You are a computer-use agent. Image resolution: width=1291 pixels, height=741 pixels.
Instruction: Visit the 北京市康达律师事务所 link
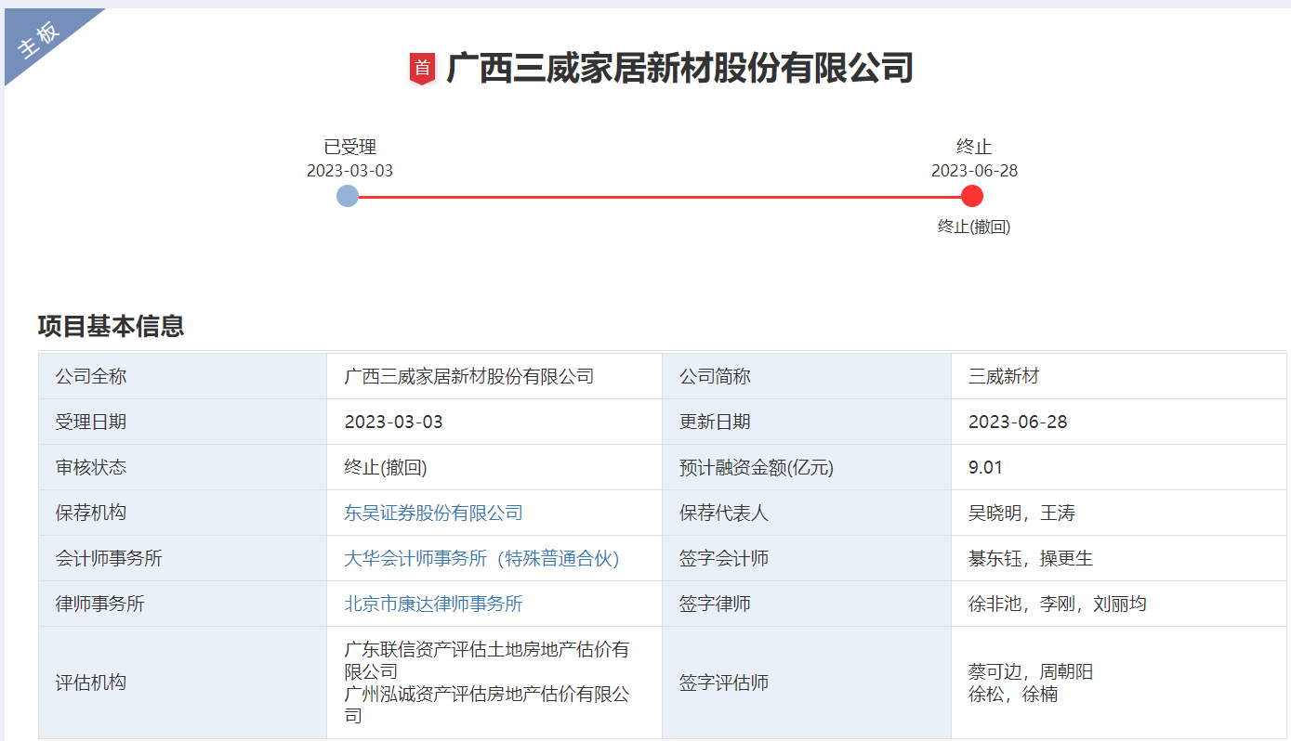433,604
